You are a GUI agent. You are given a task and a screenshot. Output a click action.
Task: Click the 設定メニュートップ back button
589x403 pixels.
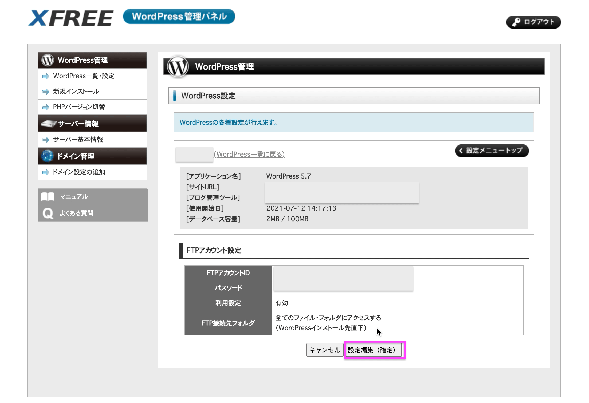click(492, 151)
